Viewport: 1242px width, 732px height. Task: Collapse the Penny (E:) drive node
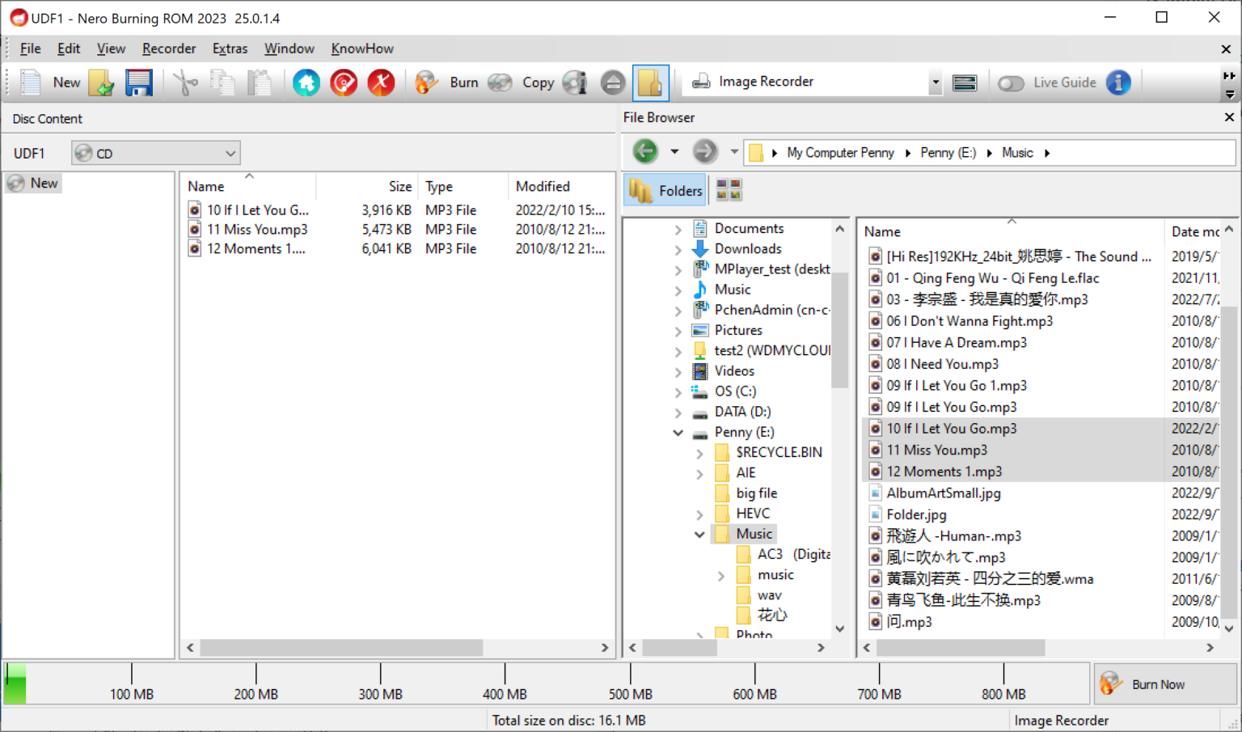click(x=678, y=433)
